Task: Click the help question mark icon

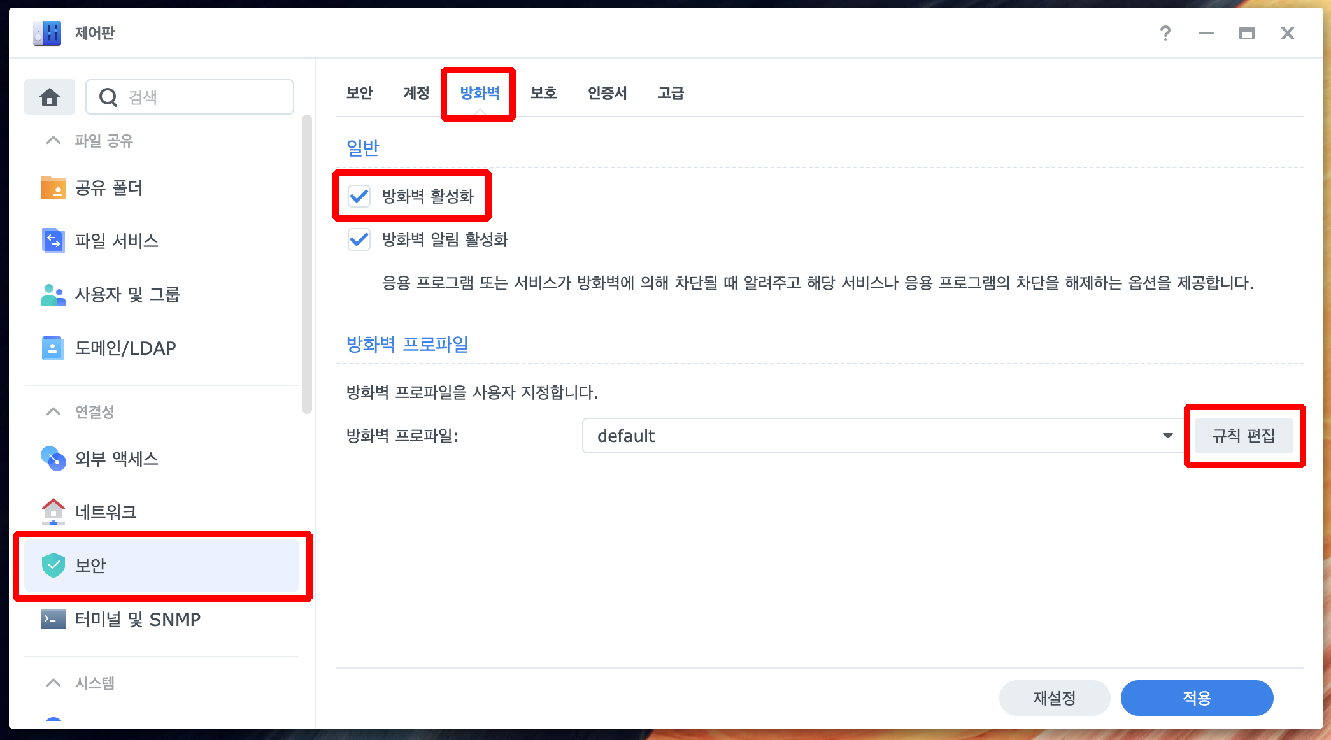Action: 1165,33
